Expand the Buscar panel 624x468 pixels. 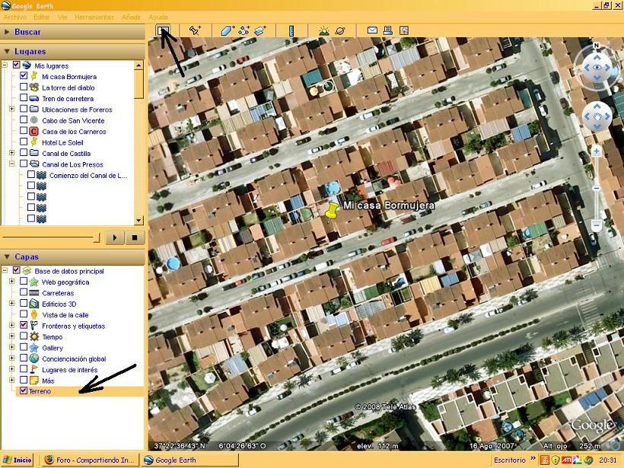click(x=6, y=32)
